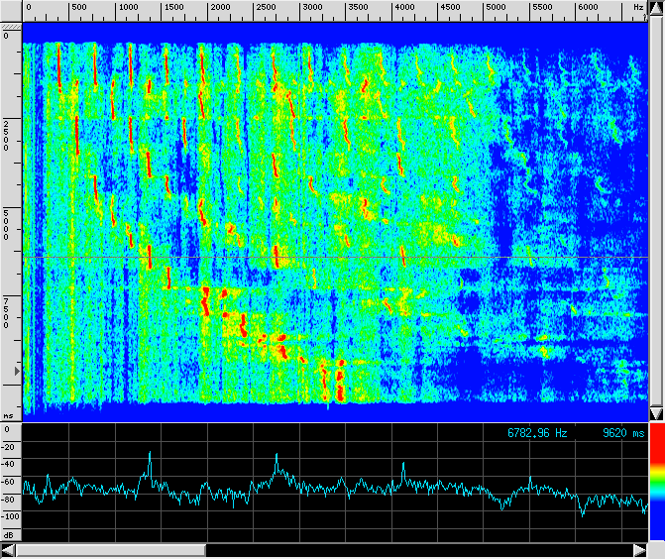Click the 6782.96 Hz frequency readout
Image resolution: width=665 pixels, height=559 pixels.
[x=537, y=433]
